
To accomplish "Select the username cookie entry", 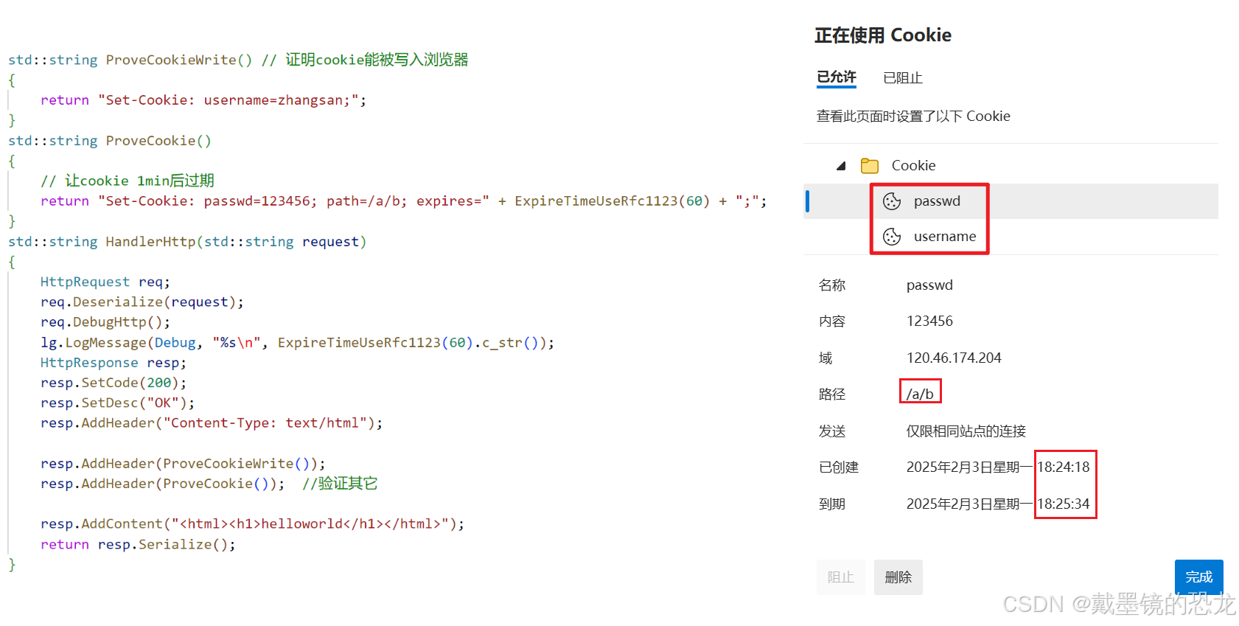I will 1011,237.
